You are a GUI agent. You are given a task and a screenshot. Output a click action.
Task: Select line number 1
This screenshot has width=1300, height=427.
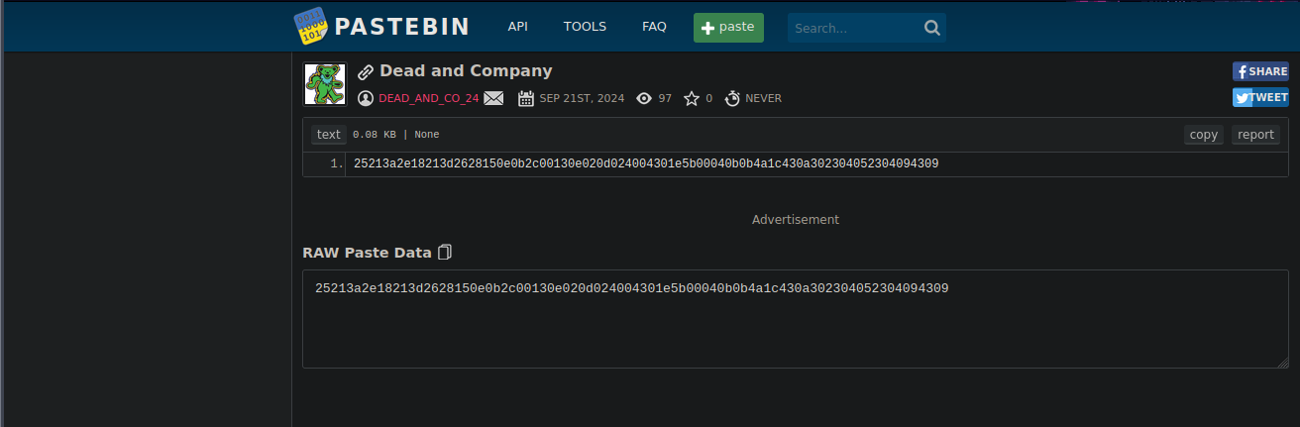pyautogui.click(x=337, y=163)
